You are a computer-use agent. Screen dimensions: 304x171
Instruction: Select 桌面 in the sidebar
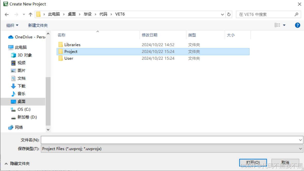23,102
